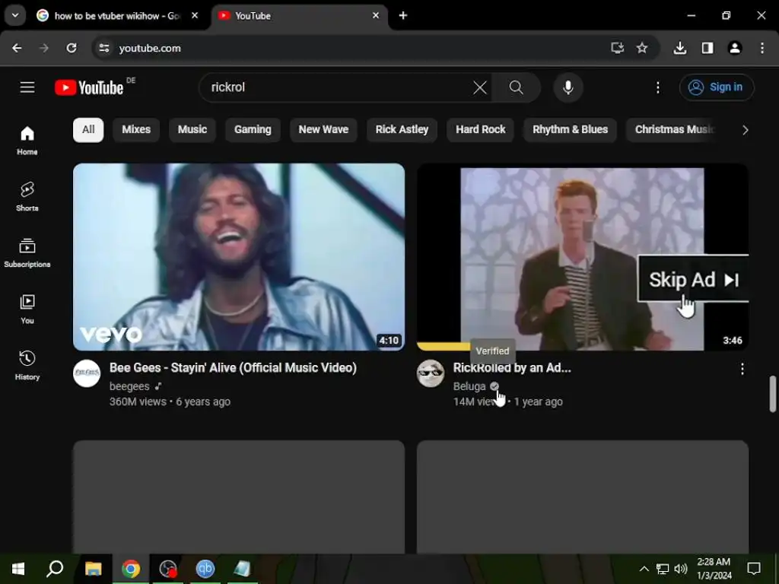
Task: Select the Rick Astley filter chip
Action: tap(402, 129)
